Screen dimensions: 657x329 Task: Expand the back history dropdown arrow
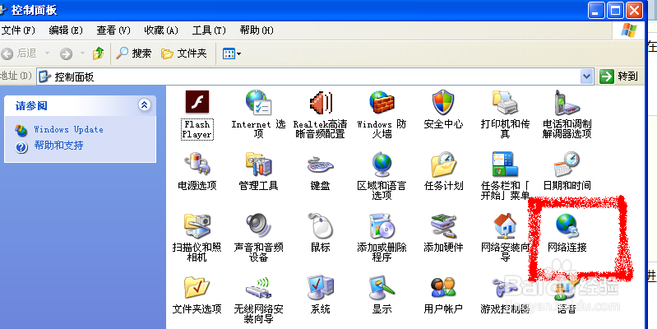coord(47,53)
